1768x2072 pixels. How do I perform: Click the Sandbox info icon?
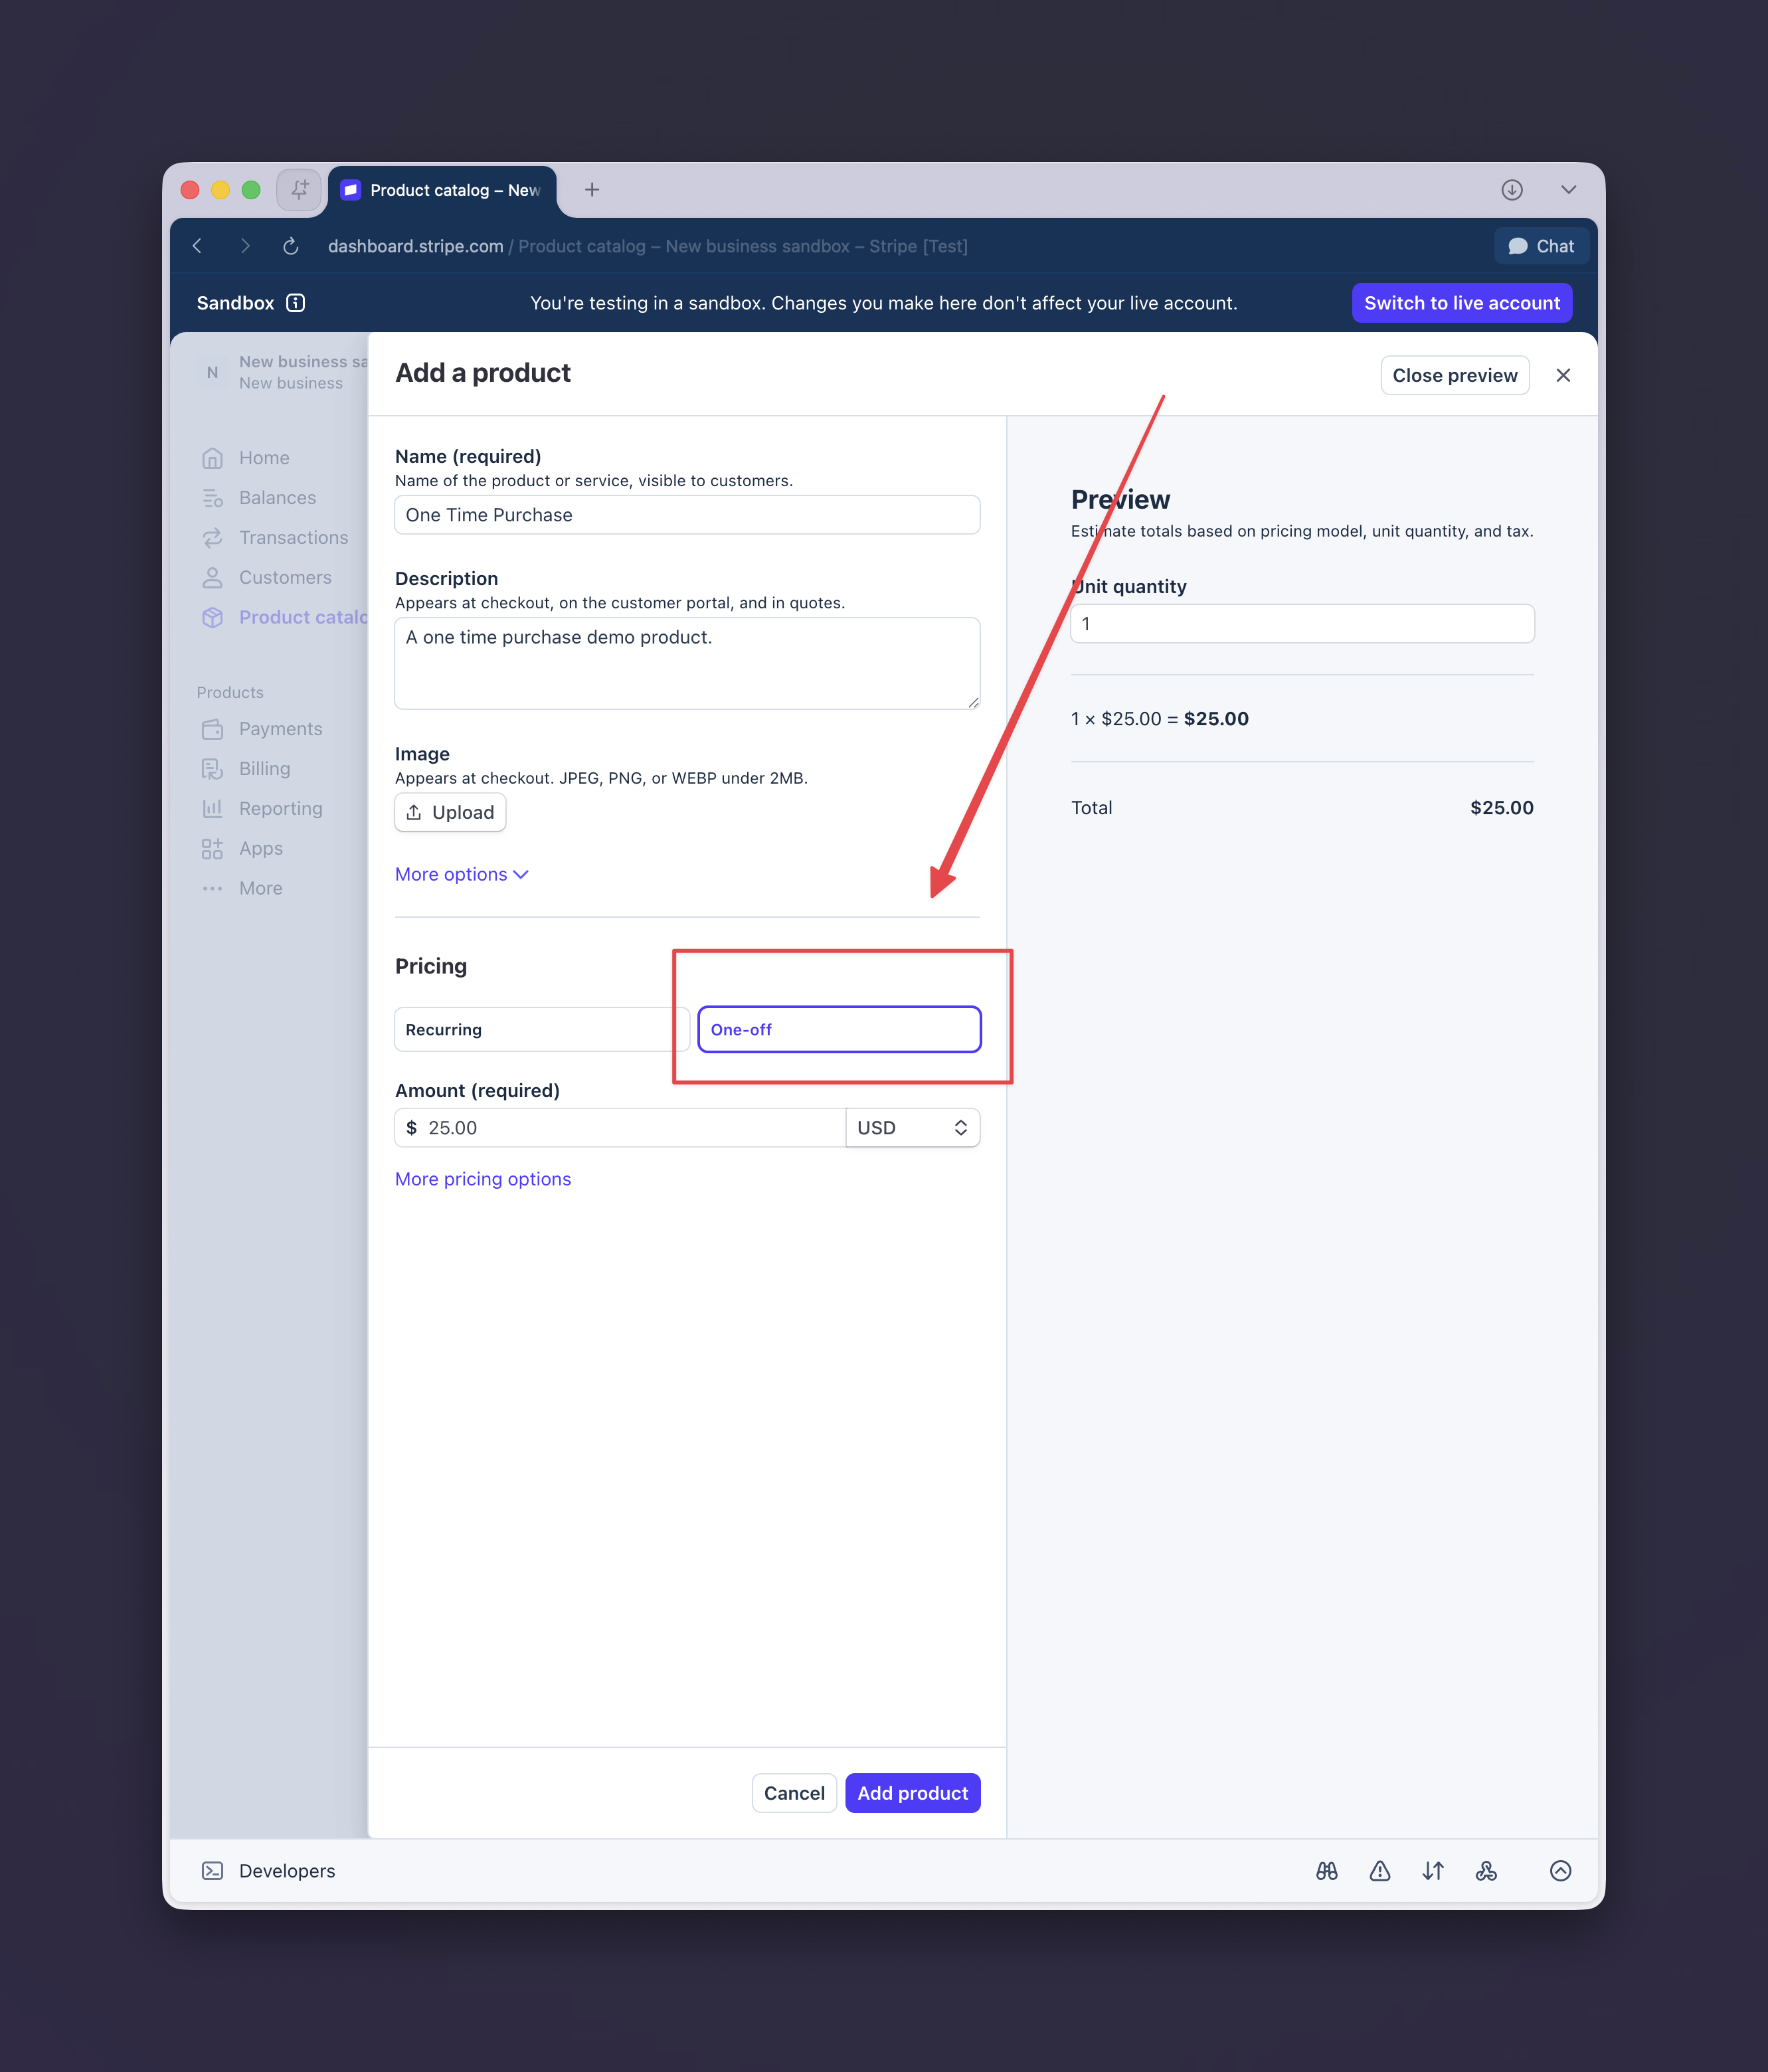[295, 303]
